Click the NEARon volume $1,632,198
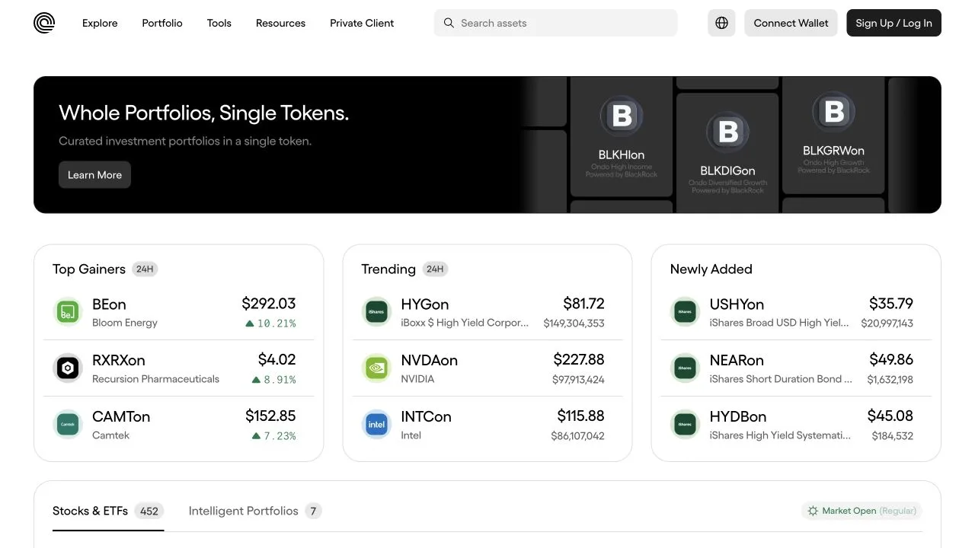This screenshot has width=975, height=548. 890,380
